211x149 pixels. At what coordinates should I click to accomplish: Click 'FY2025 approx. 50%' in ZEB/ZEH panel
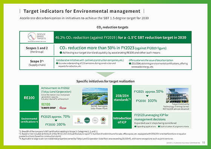[148, 92]
